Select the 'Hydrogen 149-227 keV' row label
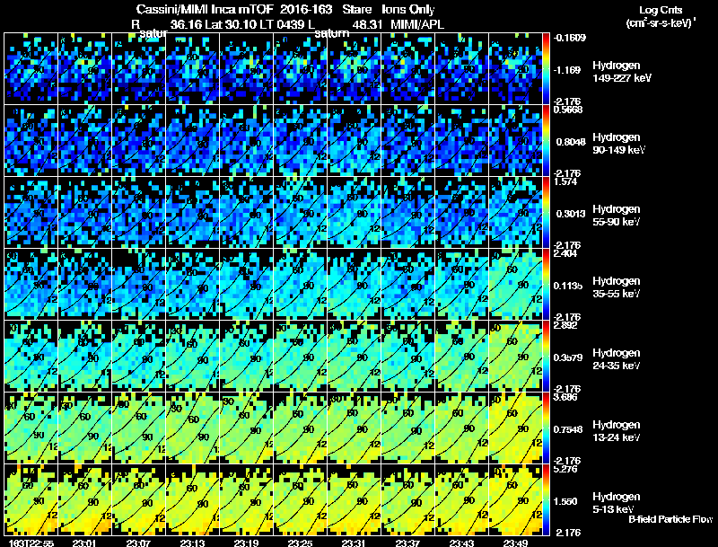Screen dimensions: 718x547 tap(621, 72)
